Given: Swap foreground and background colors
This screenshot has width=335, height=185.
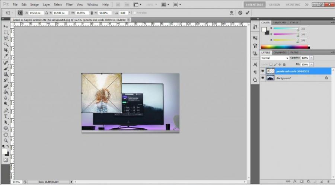Looking at the screenshot, I should pos(8,146).
